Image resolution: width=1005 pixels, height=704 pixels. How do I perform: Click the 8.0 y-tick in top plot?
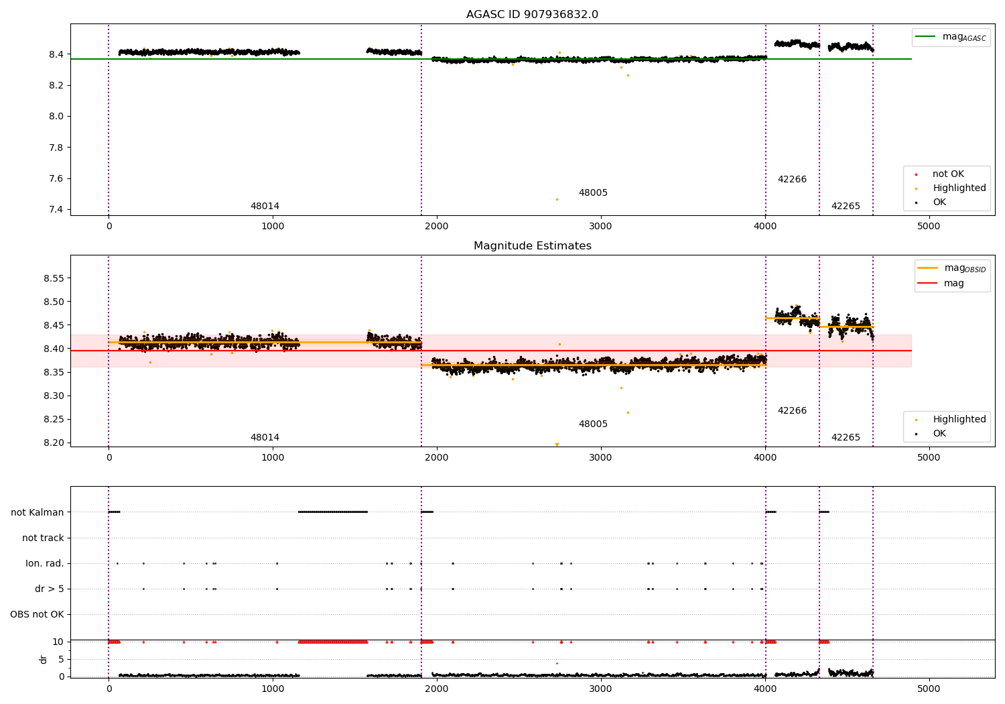coord(56,116)
